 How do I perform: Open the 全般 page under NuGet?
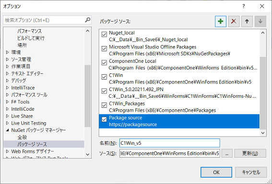click(x=22, y=137)
